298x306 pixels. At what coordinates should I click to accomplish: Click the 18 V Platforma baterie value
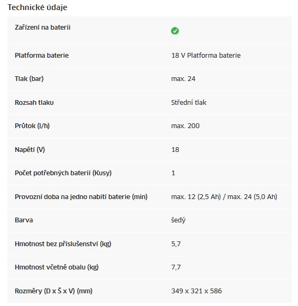pyautogui.click(x=206, y=56)
